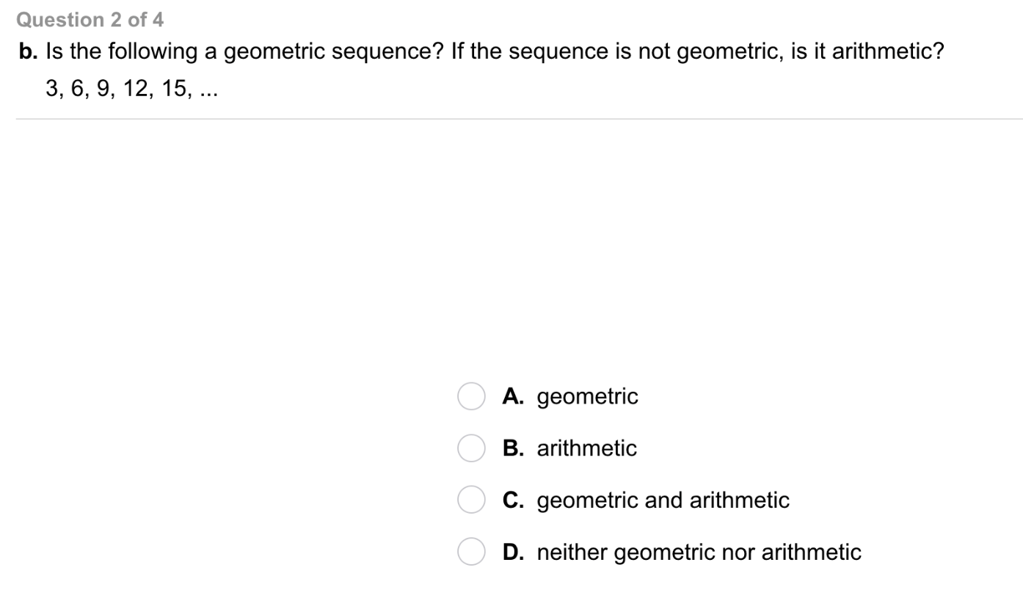Pick the radio button for option D

point(471,552)
